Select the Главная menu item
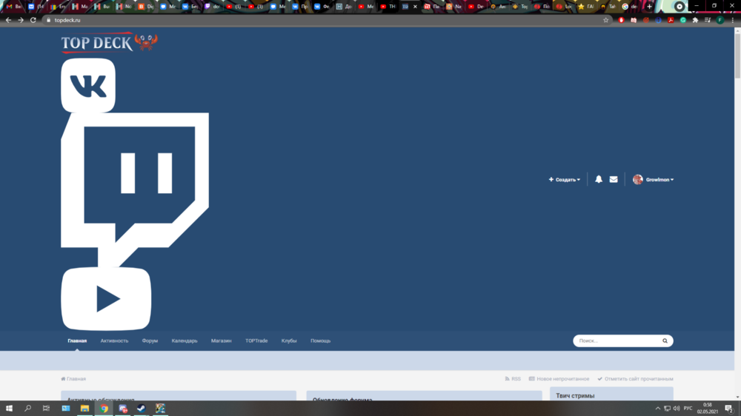741x416 pixels. click(77, 341)
